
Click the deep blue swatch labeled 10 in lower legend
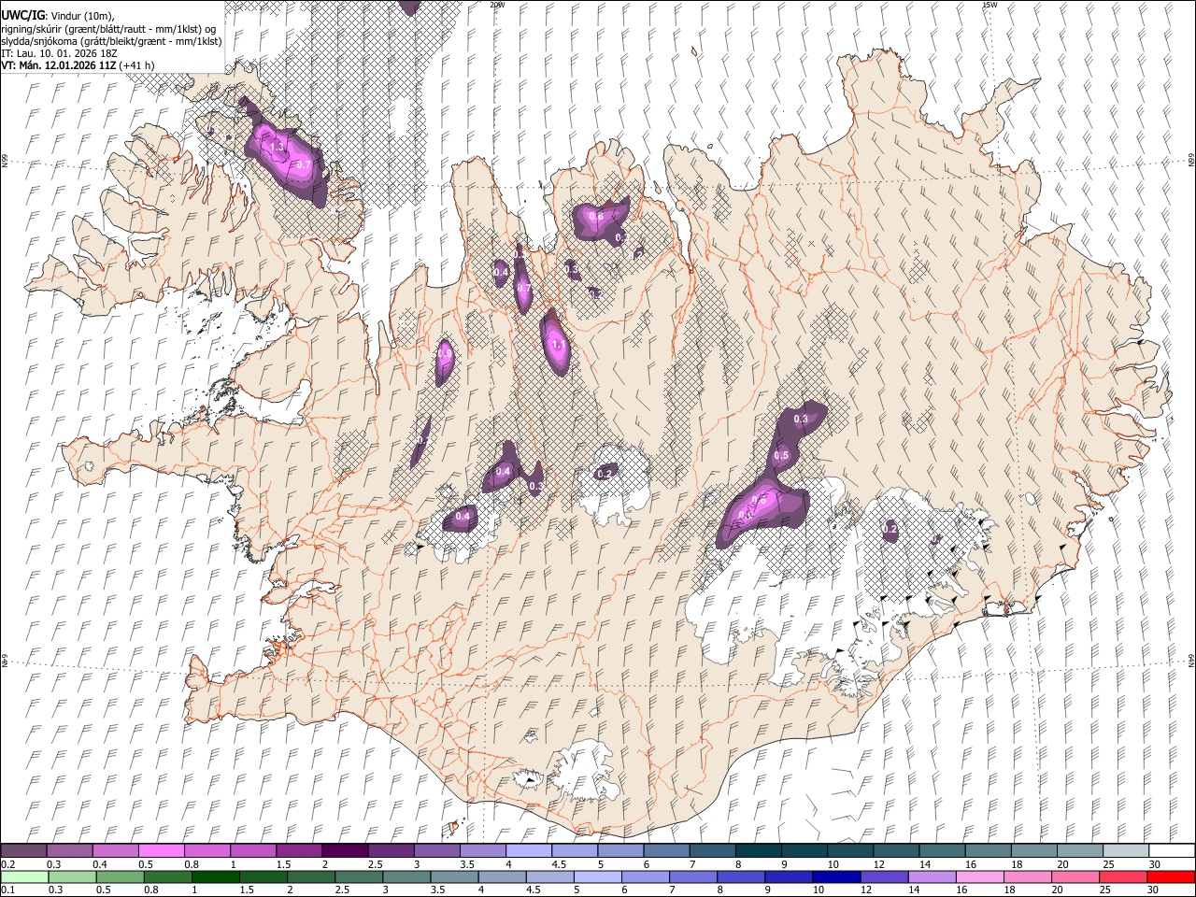coord(835,877)
